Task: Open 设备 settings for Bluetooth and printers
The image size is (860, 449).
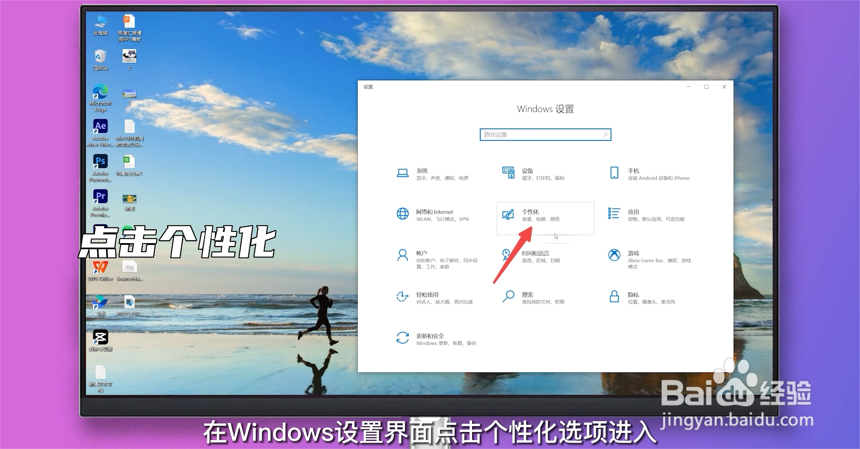Action: [x=533, y=174]
